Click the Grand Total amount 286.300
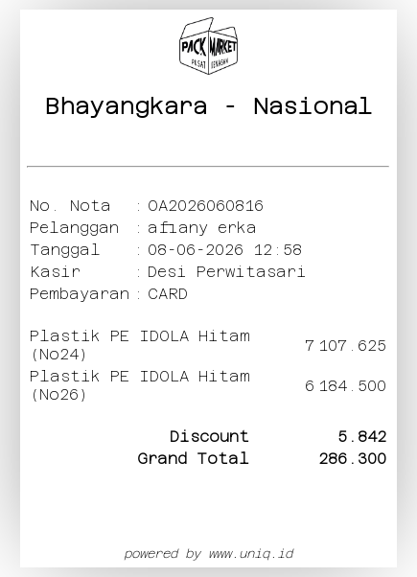The height and width of the screenshot is (577, 417). coord(353,458)
